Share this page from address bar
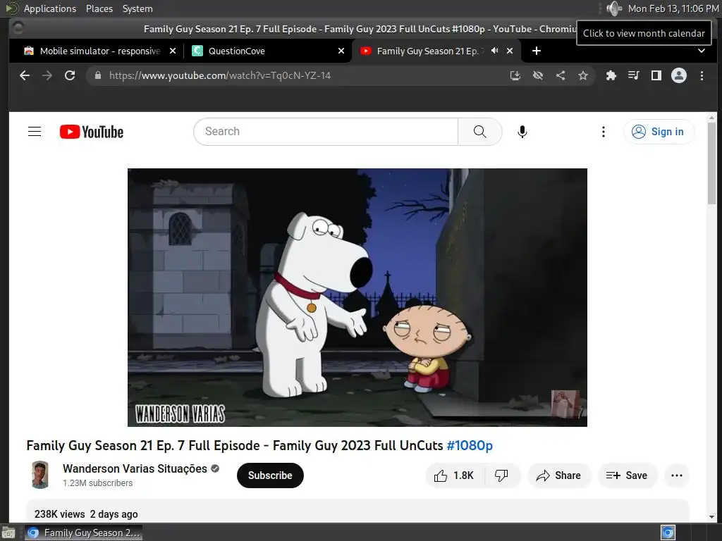Image resolution: width=722 pixels, height=541 pixels. (561, 75)
